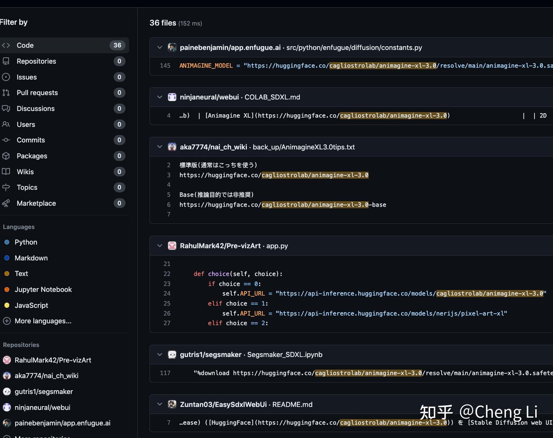The image size is (553, 438).
Task: Click the Wikis book icon
Action: click(x=6, y=172)
